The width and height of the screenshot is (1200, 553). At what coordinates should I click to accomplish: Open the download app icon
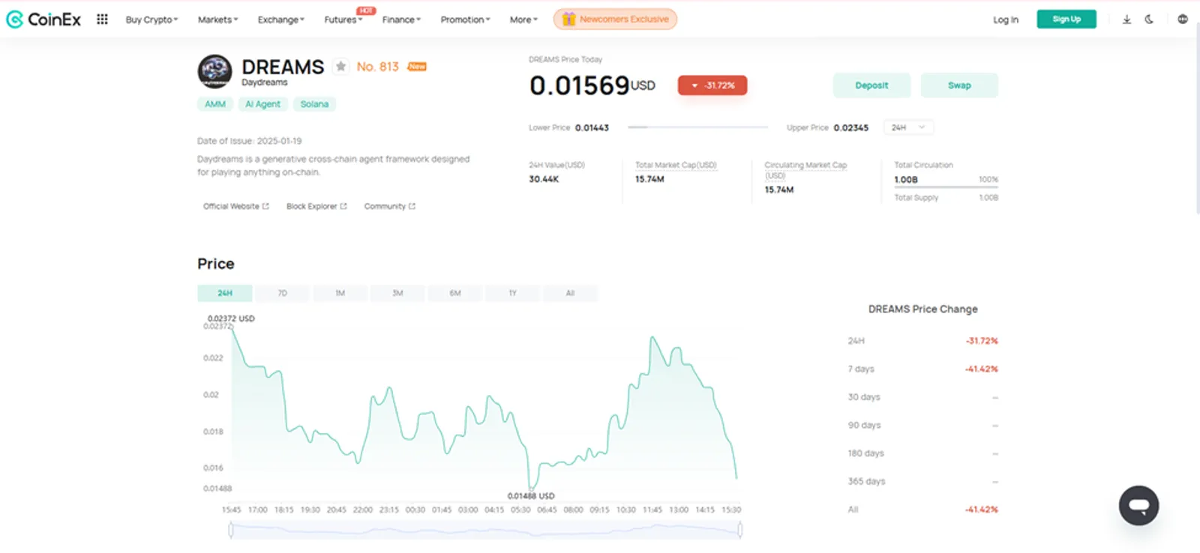click(x=1126, y=19)
